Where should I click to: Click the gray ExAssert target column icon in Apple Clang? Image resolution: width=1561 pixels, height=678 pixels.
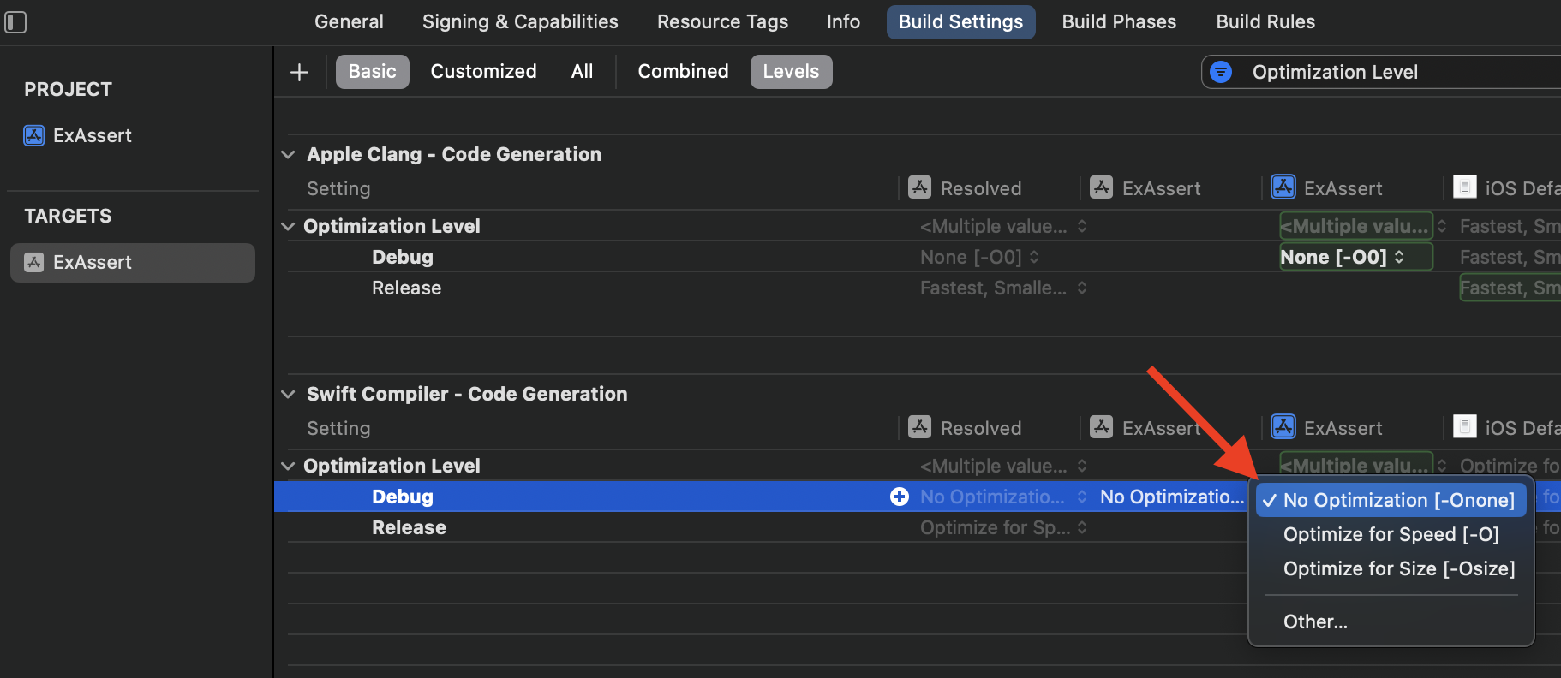[1101, 187]
